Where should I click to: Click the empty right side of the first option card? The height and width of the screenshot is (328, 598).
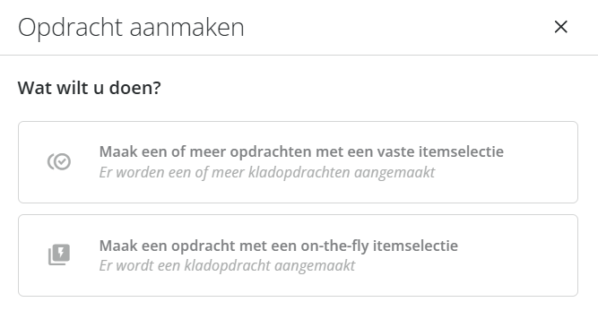[x=542, y=162]
